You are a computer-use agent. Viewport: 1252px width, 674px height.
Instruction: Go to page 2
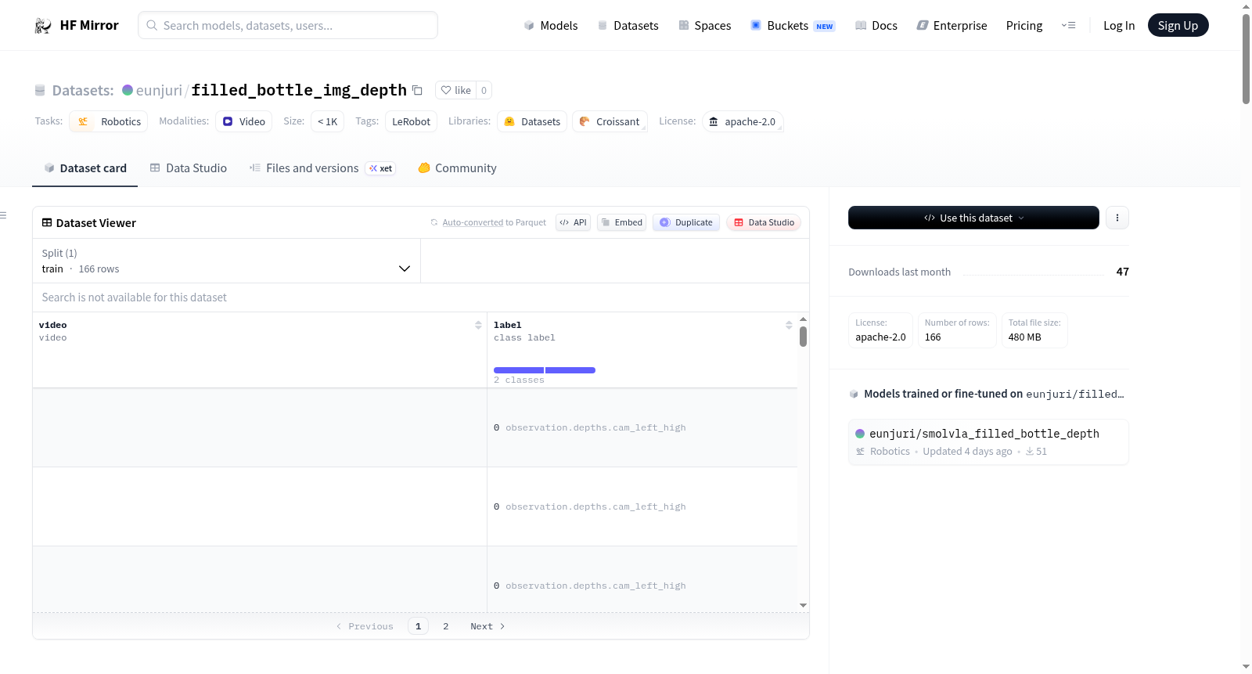[x=446, y=626]
